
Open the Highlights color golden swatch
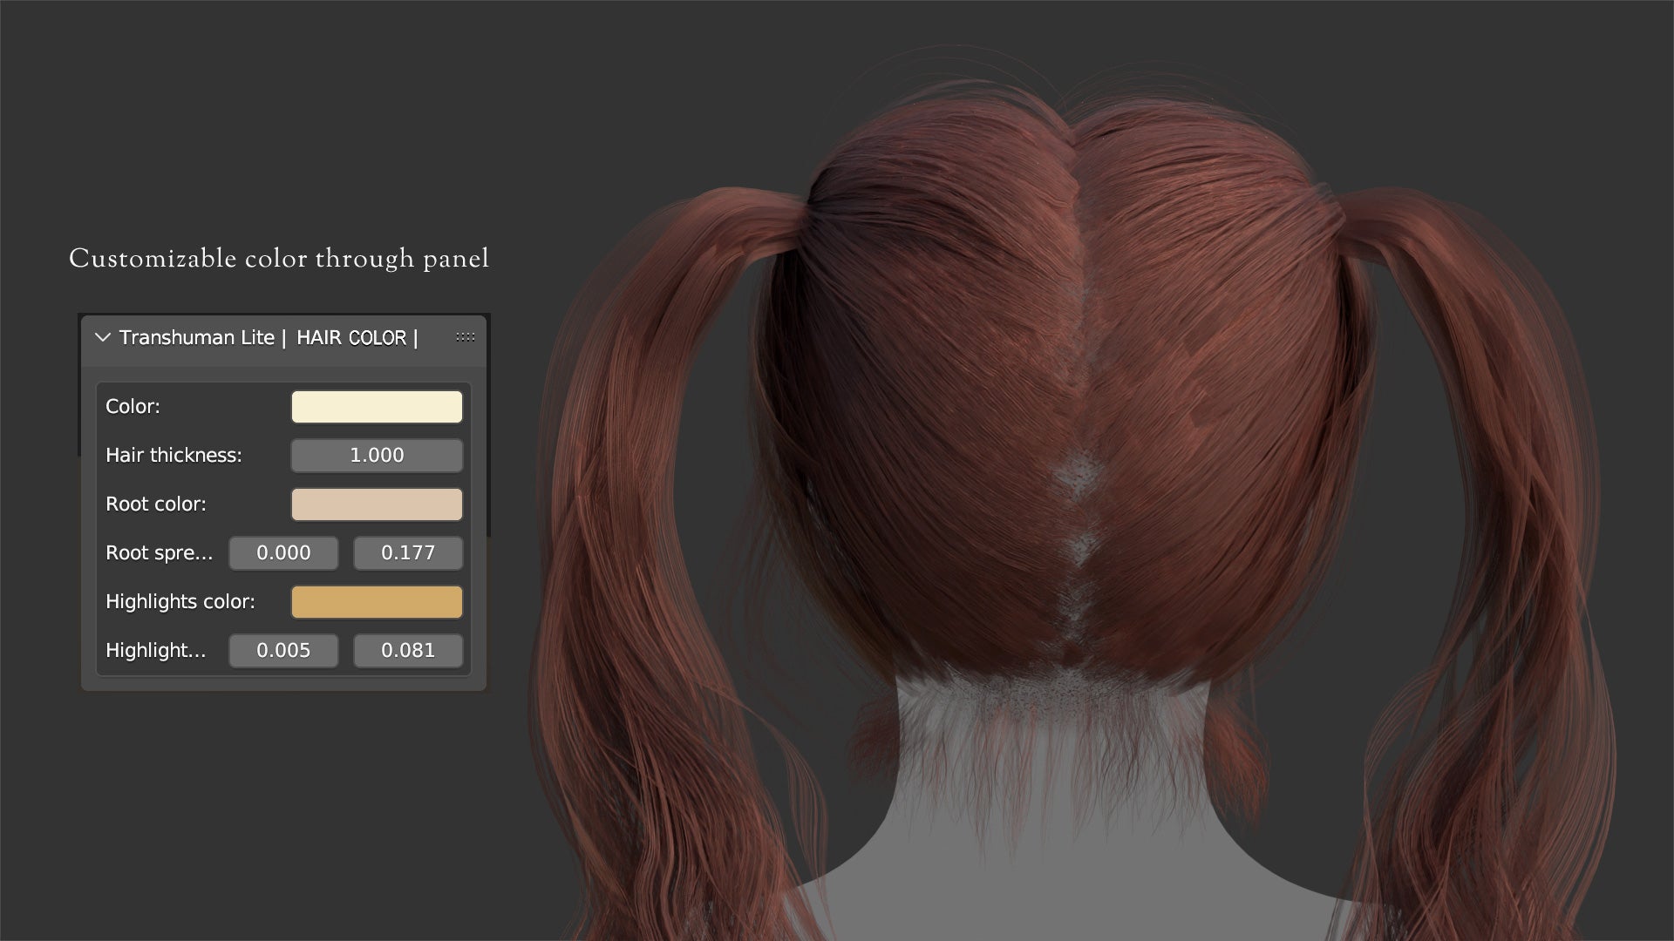coord(377,602)
